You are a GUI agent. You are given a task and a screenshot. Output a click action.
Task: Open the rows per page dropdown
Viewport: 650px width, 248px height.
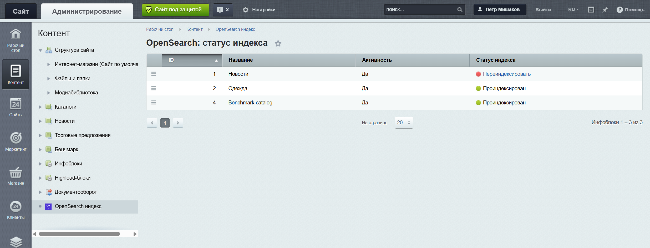pyautogui.click(x=404, y=123)
